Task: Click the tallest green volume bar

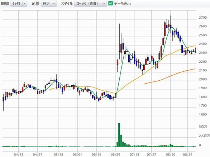Action: pyautogui.click(x=119, y=135)
